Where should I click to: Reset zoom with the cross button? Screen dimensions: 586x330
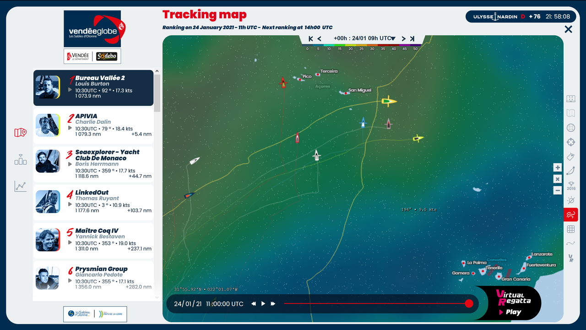(557, 179)
